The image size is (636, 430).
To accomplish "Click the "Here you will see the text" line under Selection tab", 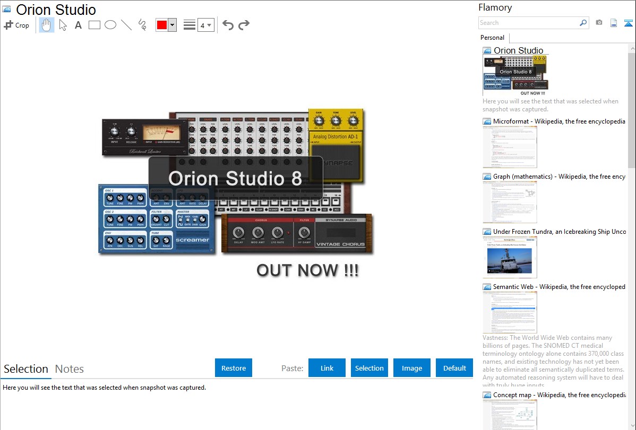I will pyautogui.click(x=104, y=388).
